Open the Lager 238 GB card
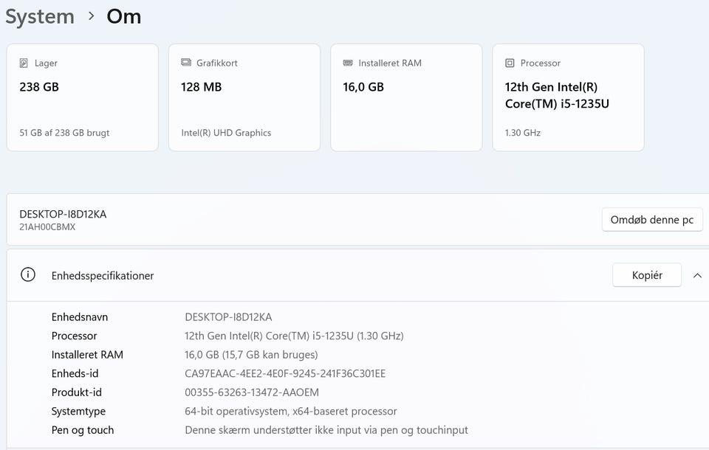709x450 pixels. [82, 97]
